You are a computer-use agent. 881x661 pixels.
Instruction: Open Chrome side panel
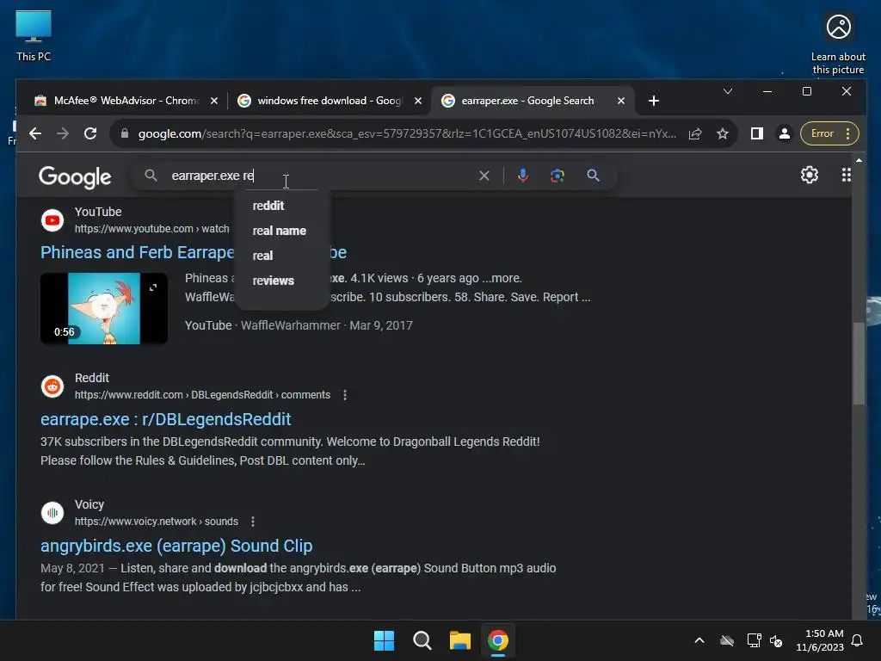coord(757,133)
